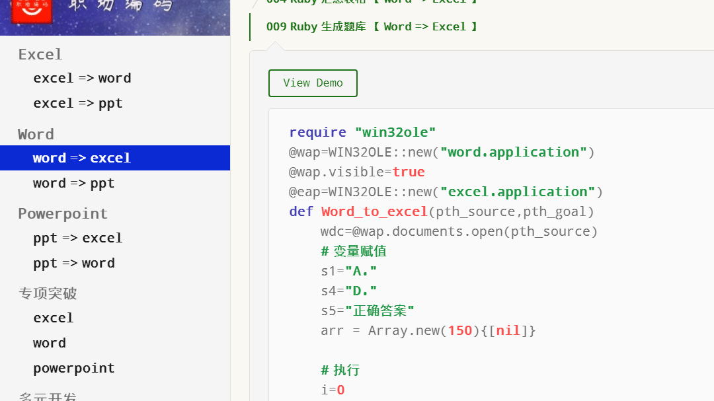Click the i=0 code line

333,390
